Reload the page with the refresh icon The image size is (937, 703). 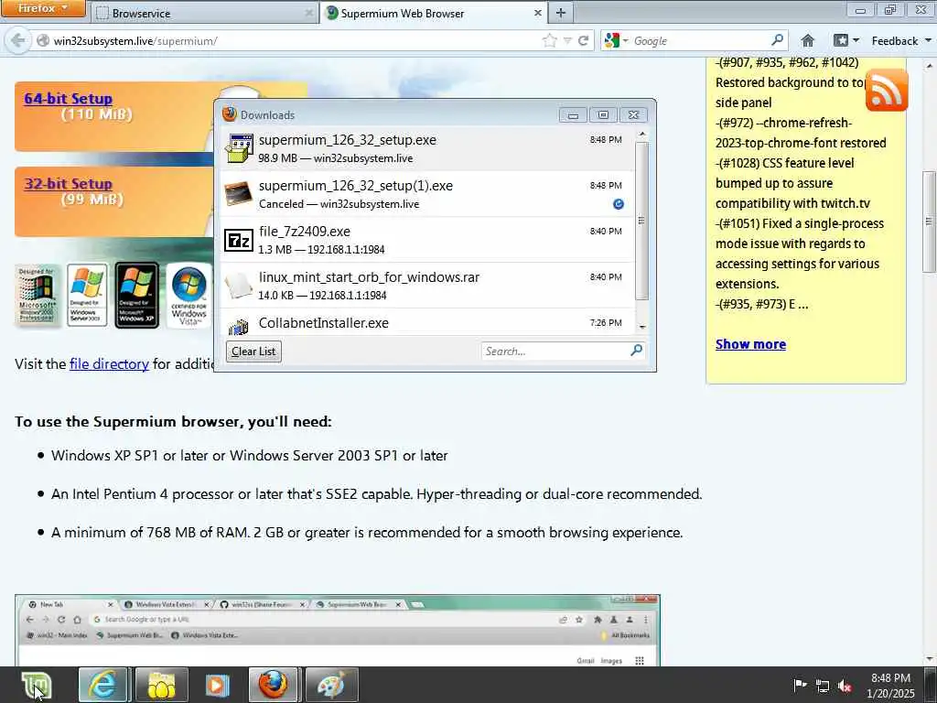(583, 40)
